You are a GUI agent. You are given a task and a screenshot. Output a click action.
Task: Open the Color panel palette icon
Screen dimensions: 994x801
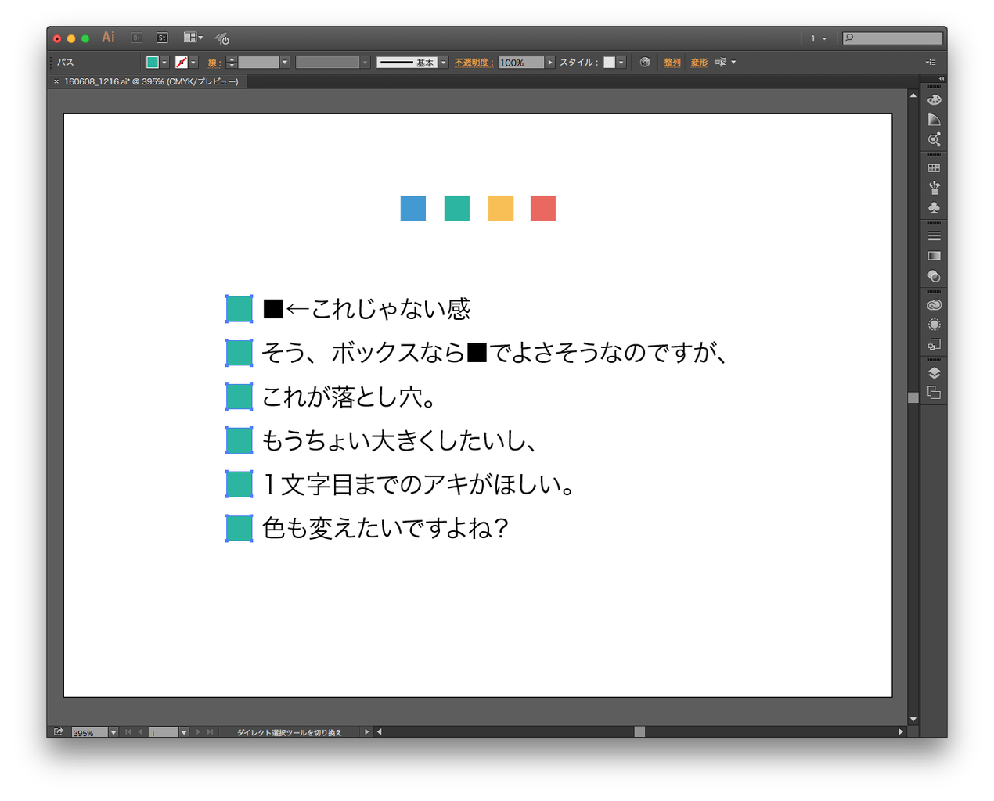934,100
